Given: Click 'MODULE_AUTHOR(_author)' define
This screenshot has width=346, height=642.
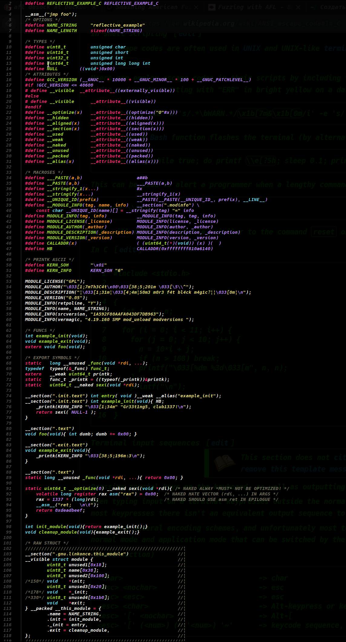Looking at the screenshot, I should 77,227.
